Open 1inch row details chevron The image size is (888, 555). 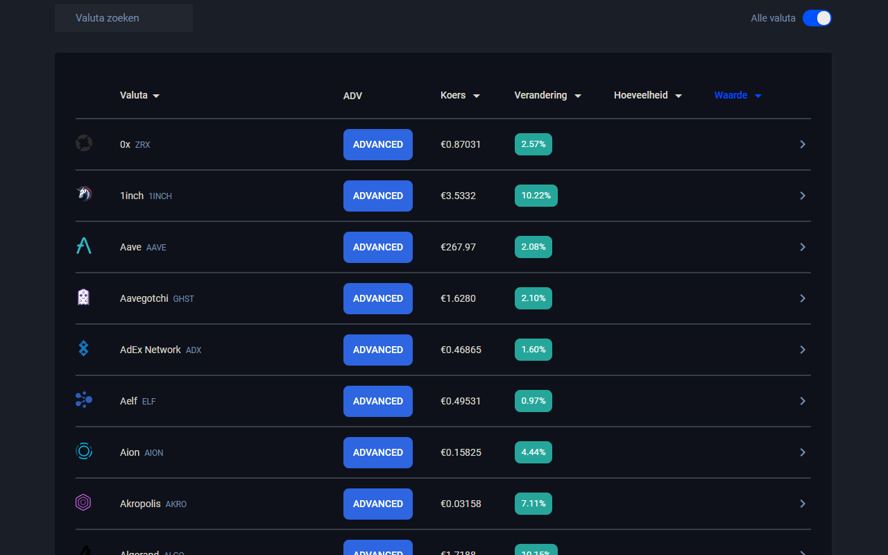point(803,196)
